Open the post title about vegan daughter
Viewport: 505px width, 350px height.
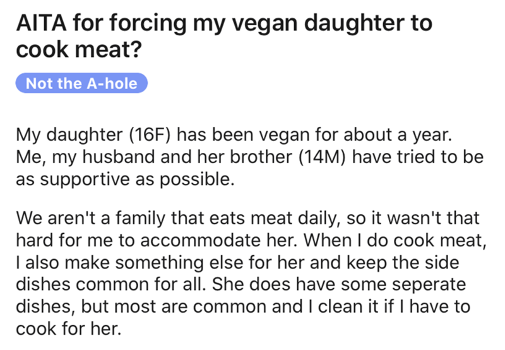coord(224,36)
